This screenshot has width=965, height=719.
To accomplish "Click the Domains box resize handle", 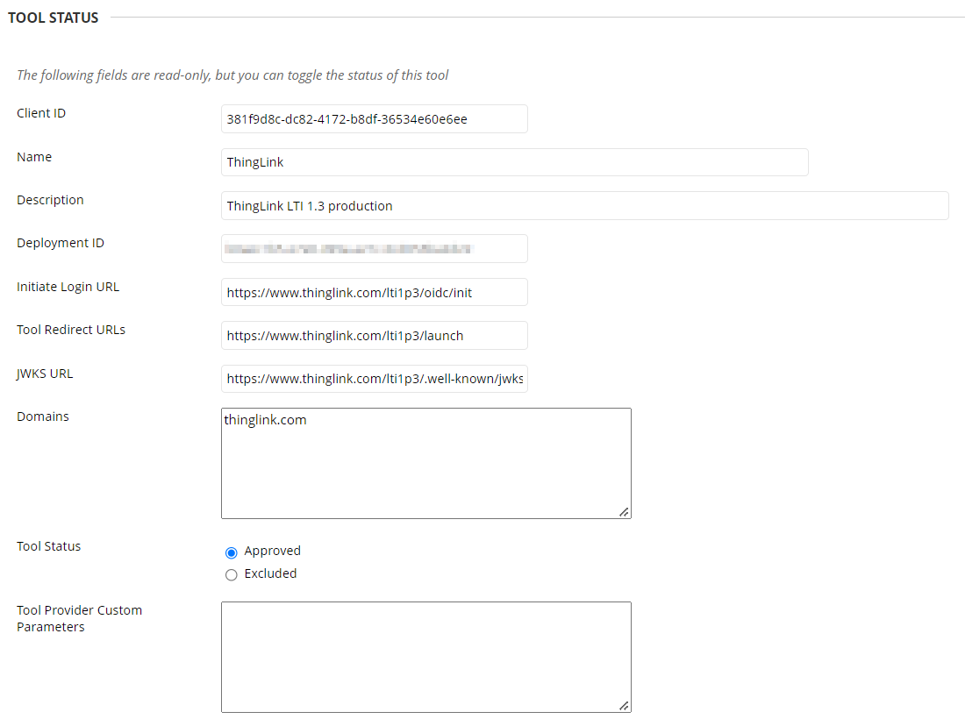I will click(624, 512).
